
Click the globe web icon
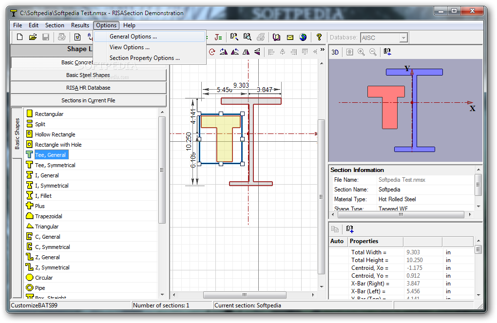coord(303,38)
